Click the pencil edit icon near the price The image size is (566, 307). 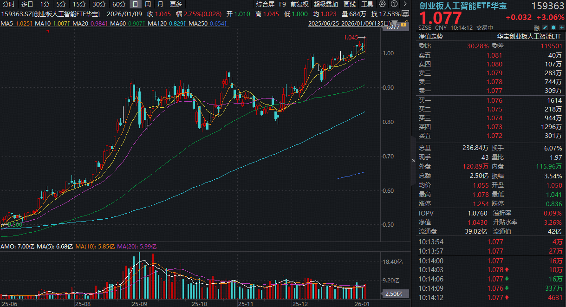tap(545, 27)
